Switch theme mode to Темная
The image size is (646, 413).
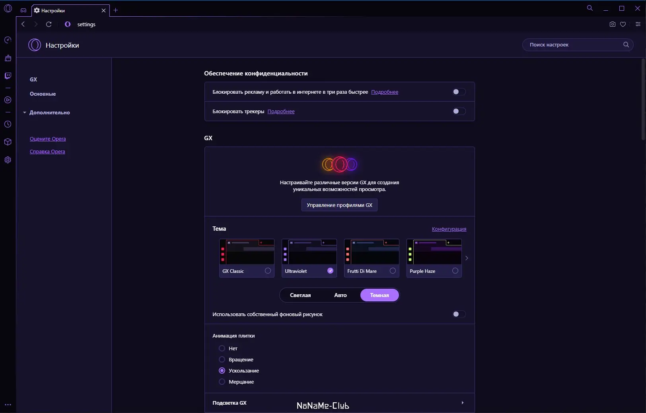coord(379,295)
